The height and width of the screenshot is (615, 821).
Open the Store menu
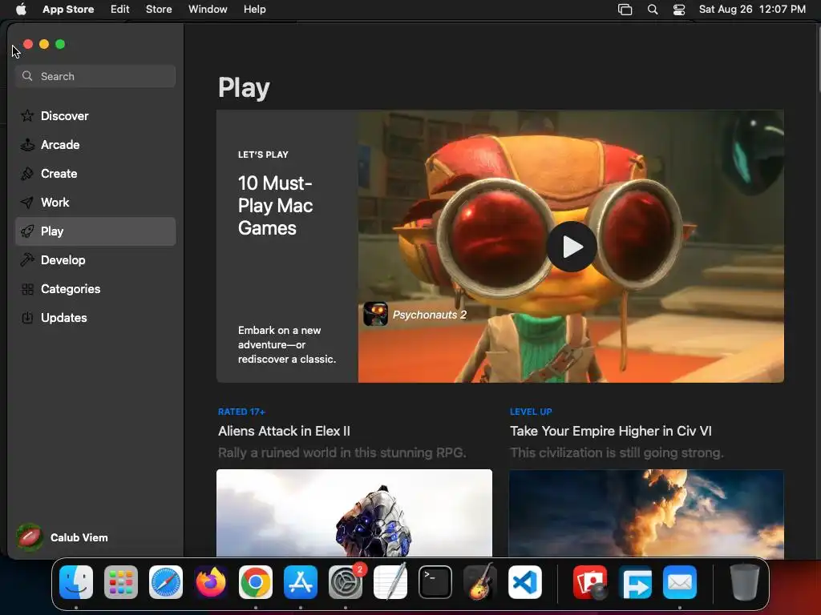pyautogui.click(x=159, y=10)
